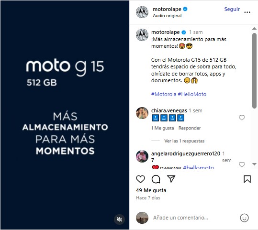Open chiara.venegas profile avatar

point(142,113)
